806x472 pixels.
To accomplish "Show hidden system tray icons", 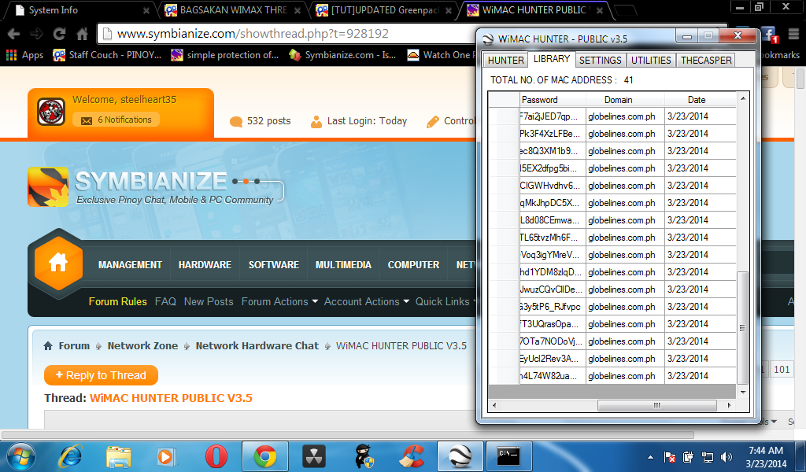I will coord(650,457).
